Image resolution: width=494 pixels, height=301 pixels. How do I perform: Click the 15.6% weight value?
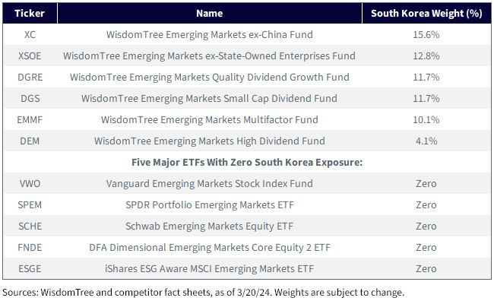426,34
